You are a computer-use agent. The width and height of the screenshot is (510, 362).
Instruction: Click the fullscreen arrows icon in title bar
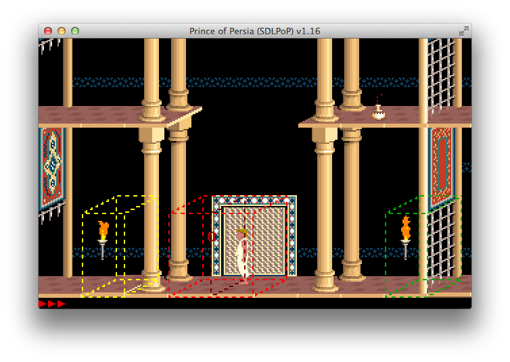point(464,31)
